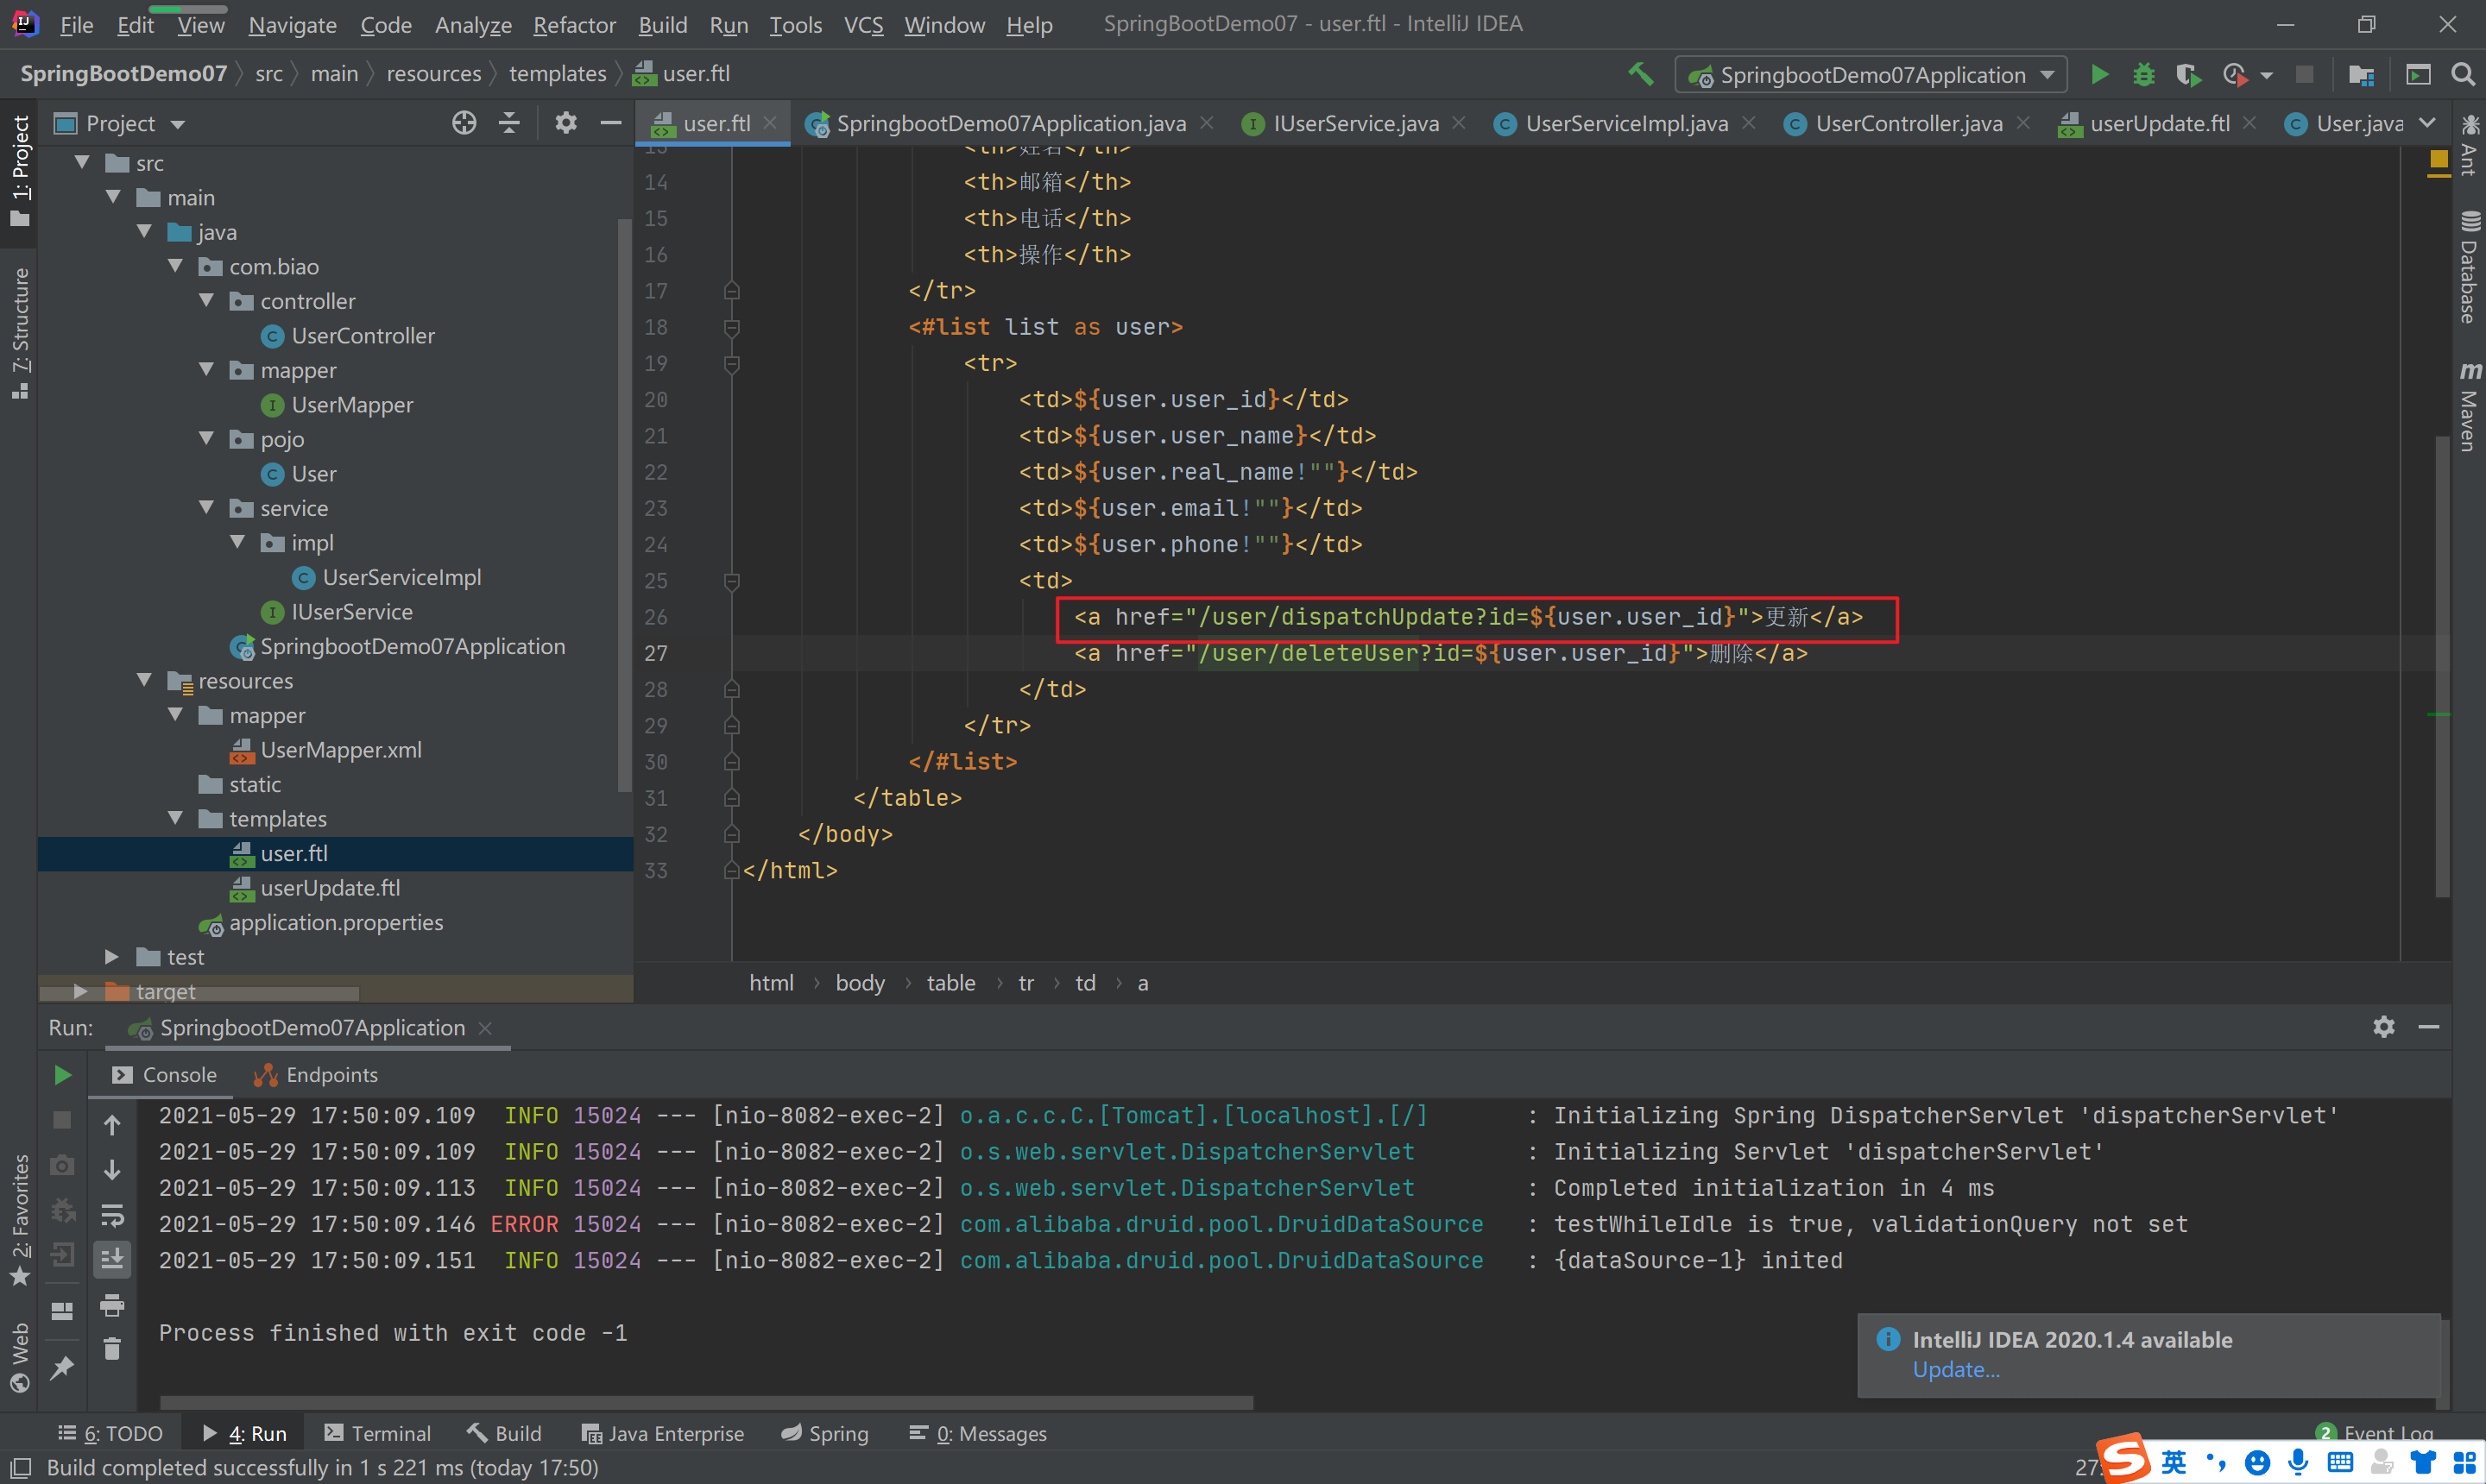Click Search Everywhere magnifier icon
The width and height of the screenshot is (2486, 1484).
(x=2462, y=75)
